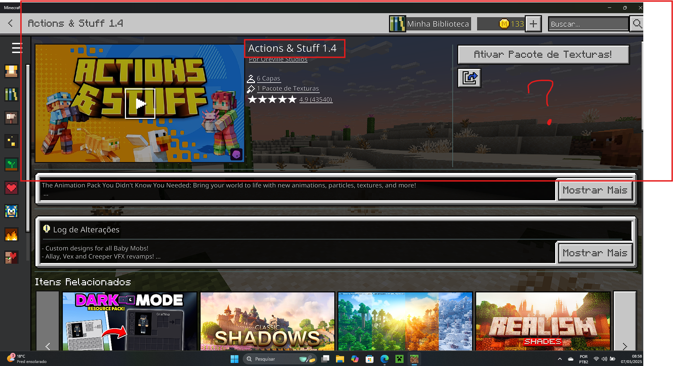Click the plus button to add Minecoins
The width and height of the screenshot is (673, 366).
533,24
